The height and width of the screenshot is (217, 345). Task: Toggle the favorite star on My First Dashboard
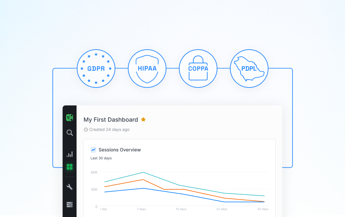[x=143, y=119]
